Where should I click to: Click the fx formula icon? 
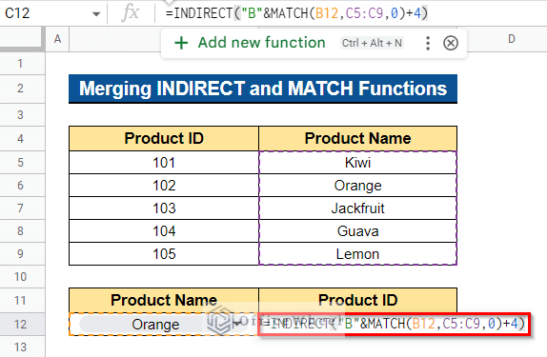pyautogui.click(x=131, y=13)
